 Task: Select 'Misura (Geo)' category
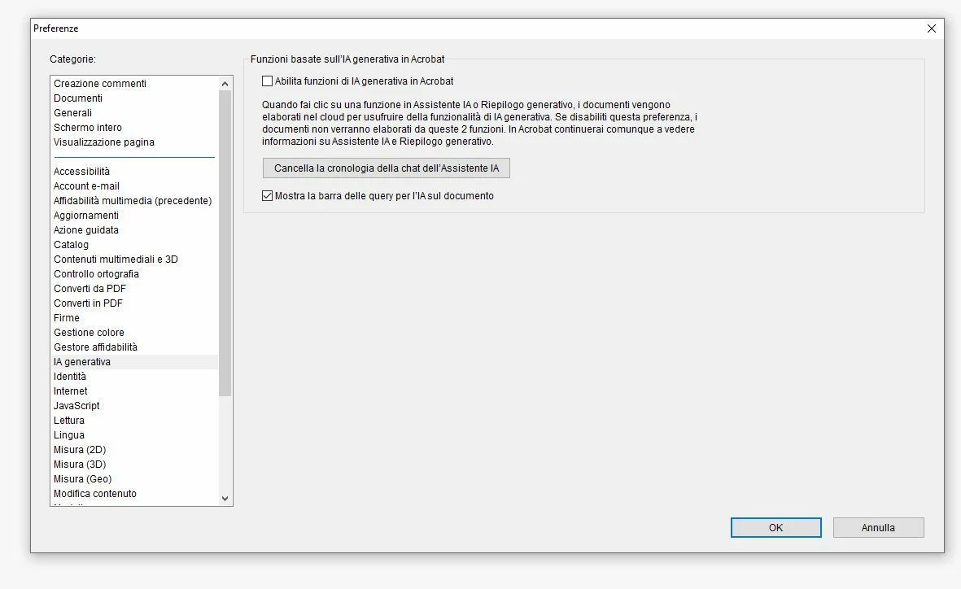tap(83, 479)
